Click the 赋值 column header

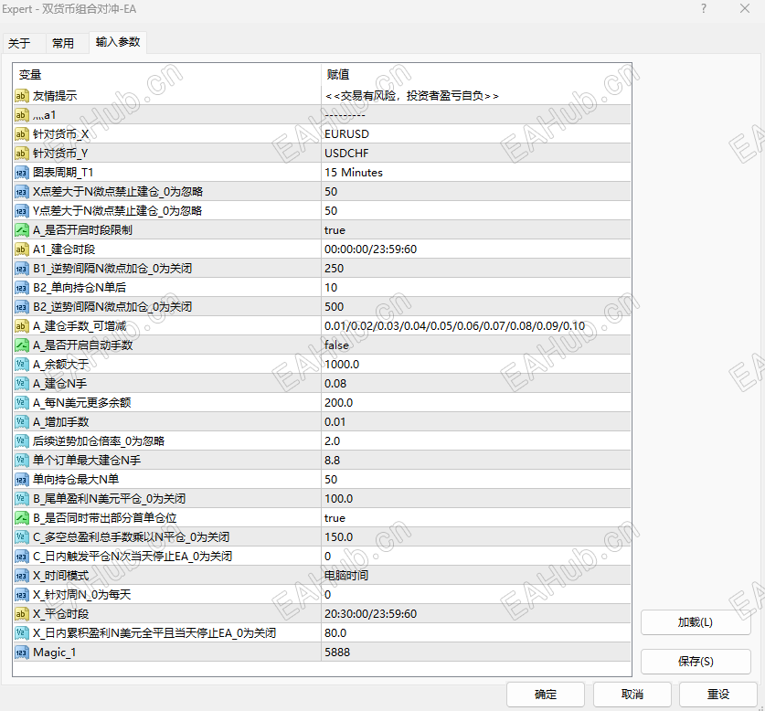coord(476,75)
